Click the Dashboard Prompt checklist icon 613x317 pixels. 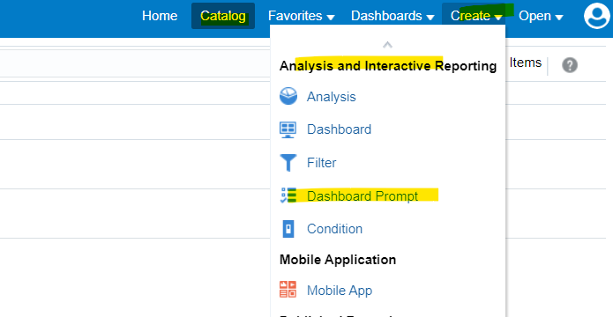(x=288, y=195)
